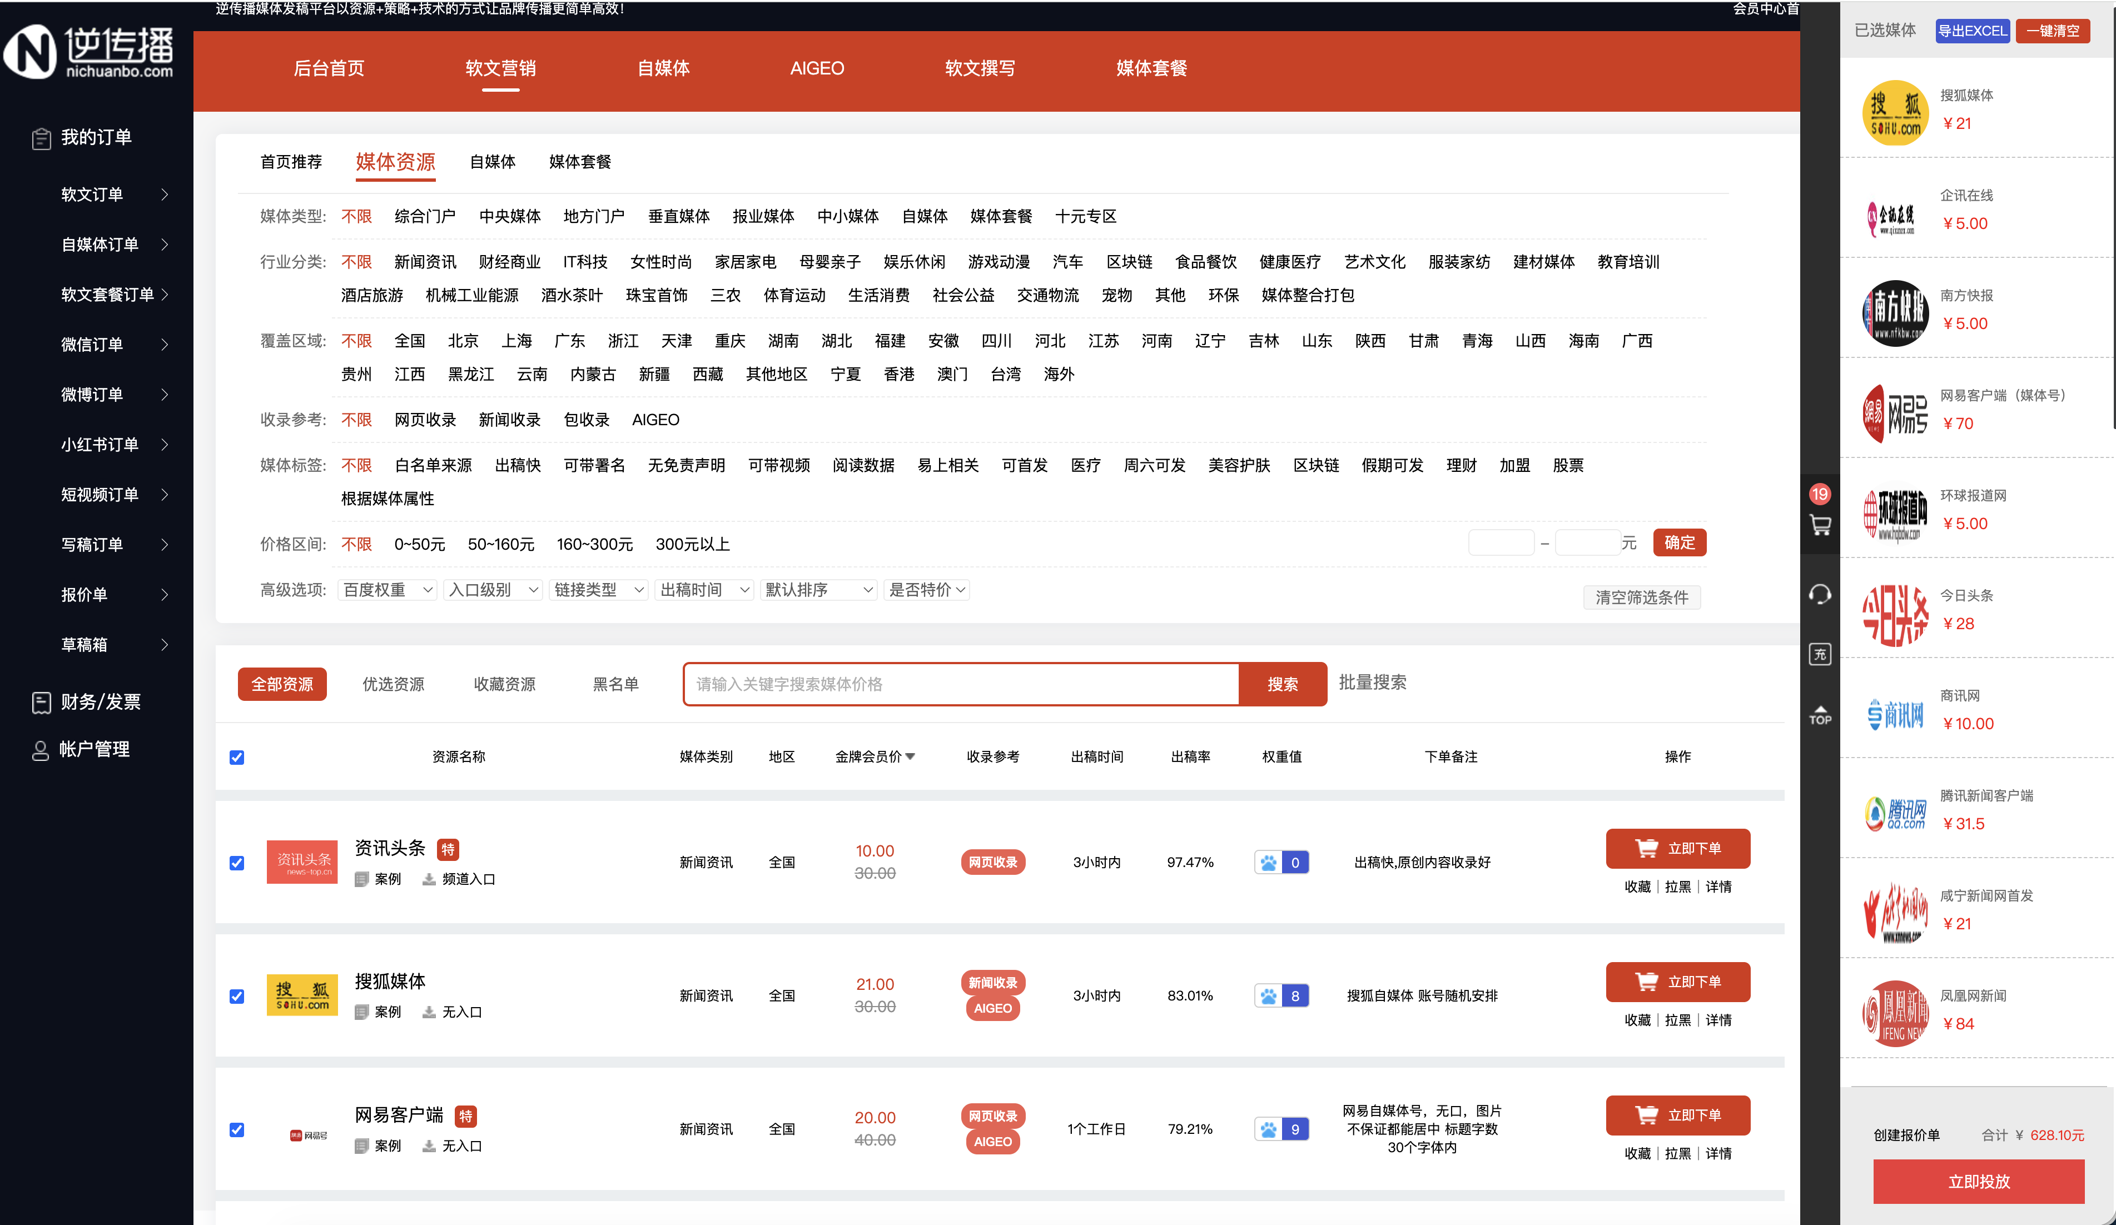Switch to the 黑名单 tab

click(615, 684)
